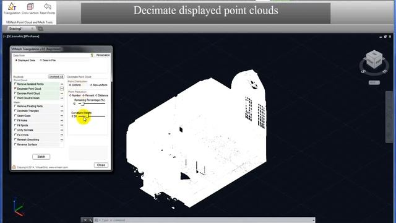396x223 pixels.
Task: Check the Reverse Surface checkbox
Action: coord(15,144)
